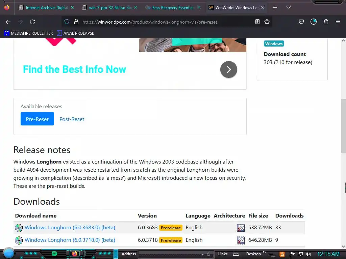Click the Downloads column header
346x259 pixels.
click(289, 215)
